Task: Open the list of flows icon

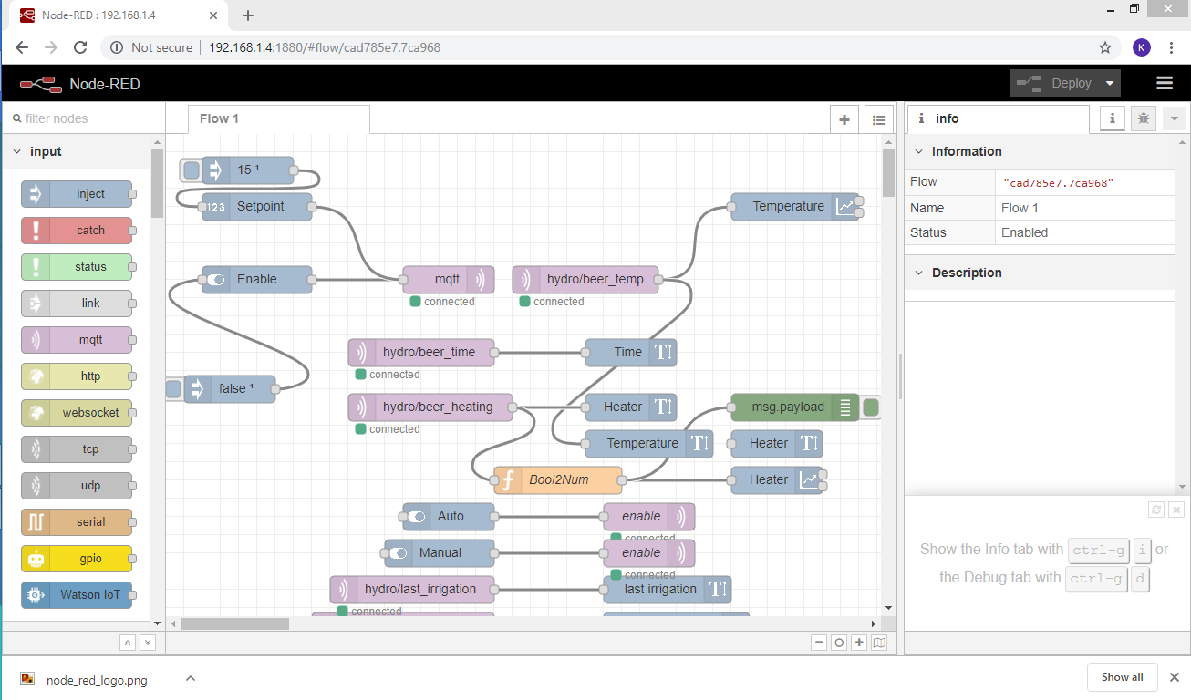Action: tap(878, 119)
